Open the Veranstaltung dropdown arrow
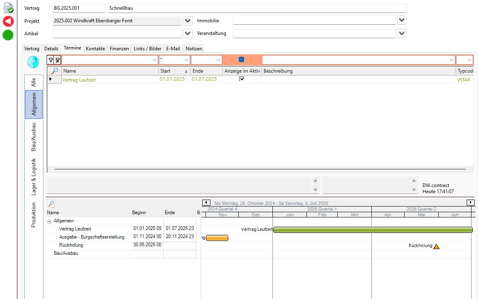Viewport: 478px width, 299px height. tap(402, 33)
